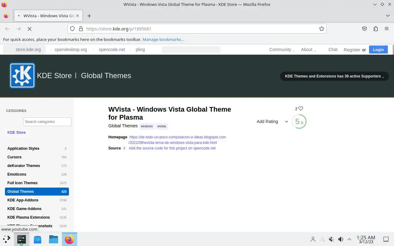Viewport: 394px width, 246px height.
Task: Expand the About menu
Action: tap(308, 50)
